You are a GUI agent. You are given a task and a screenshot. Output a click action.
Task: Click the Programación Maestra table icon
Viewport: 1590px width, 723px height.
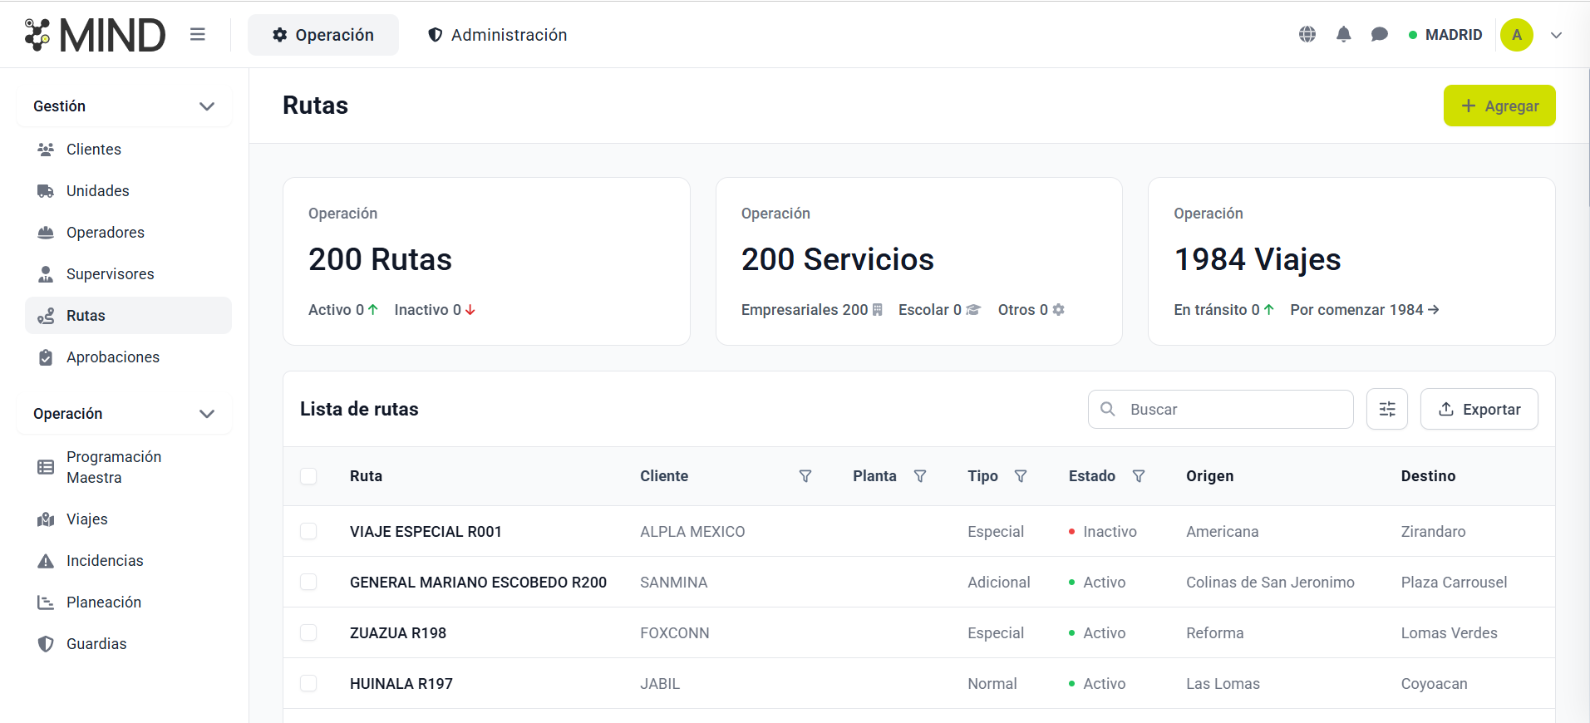pos(46,467)
